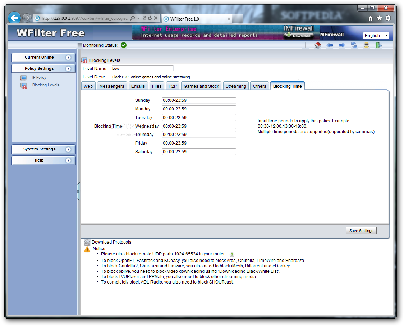The image size is (404, 326).
Task: Click the blue back arrow toolbar icon
Action: point(330,45)
